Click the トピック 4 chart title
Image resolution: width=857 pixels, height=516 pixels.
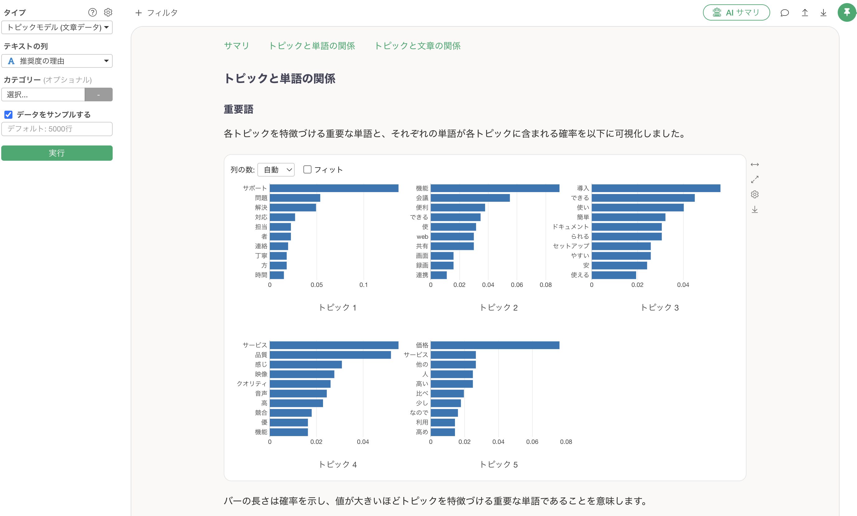337,465
